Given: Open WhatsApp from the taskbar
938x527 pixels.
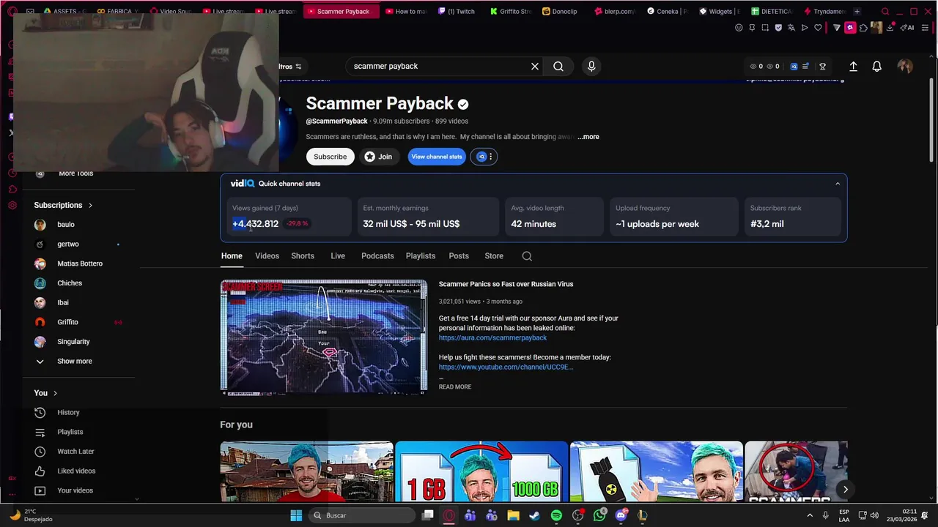Looking at the screenshot, I should [599, 515].
